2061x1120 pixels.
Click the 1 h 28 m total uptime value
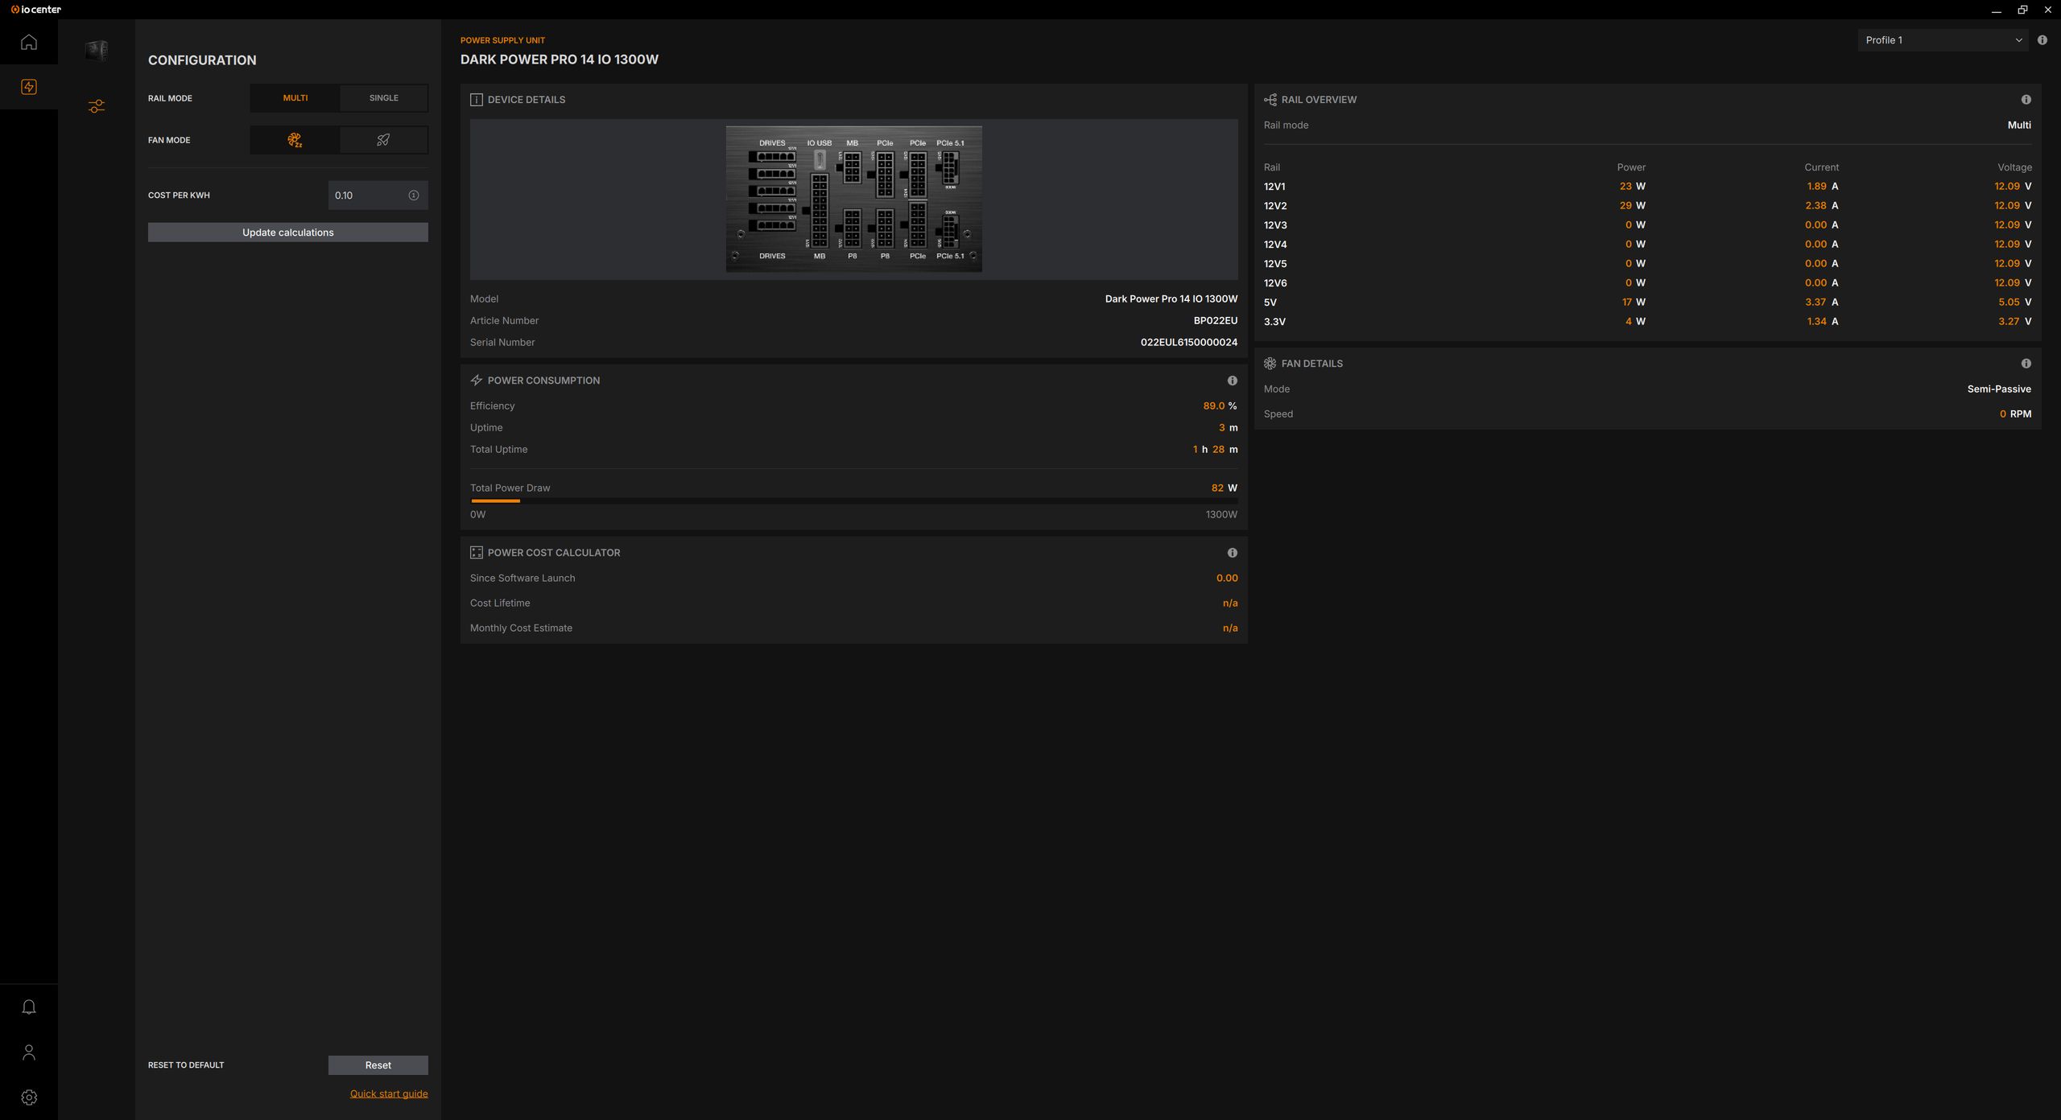click(x=1215, y=450)
